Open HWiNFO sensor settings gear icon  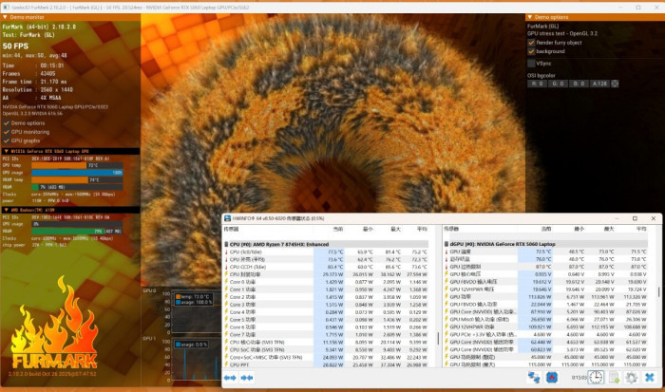click(x=631, y=377)
